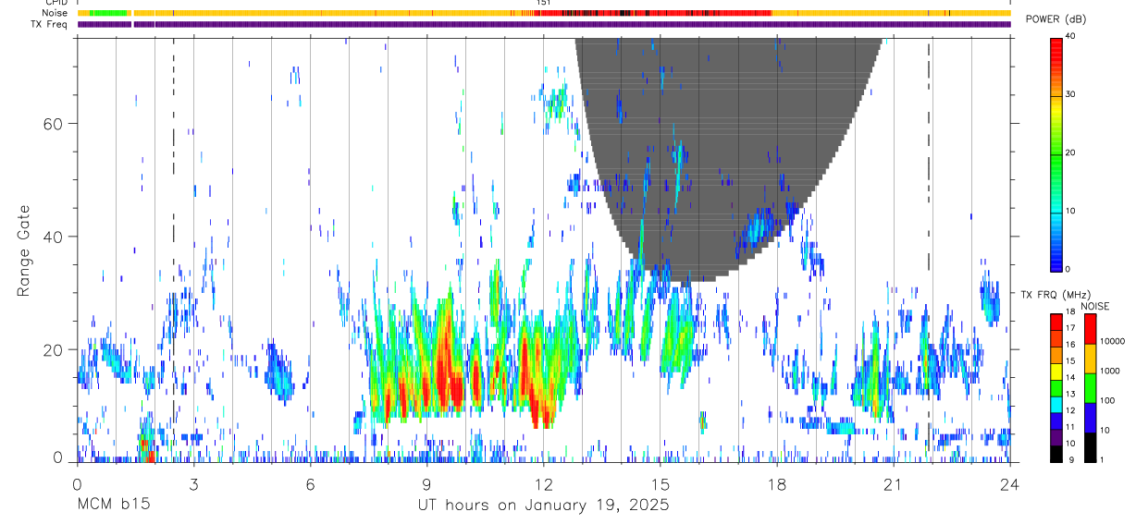The width and height of the screenshot is (1136, 524).
Task: Click UT hour tick 24
Action: click(1010, 483)
